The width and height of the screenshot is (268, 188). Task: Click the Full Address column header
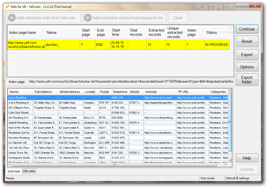[45, 92]
